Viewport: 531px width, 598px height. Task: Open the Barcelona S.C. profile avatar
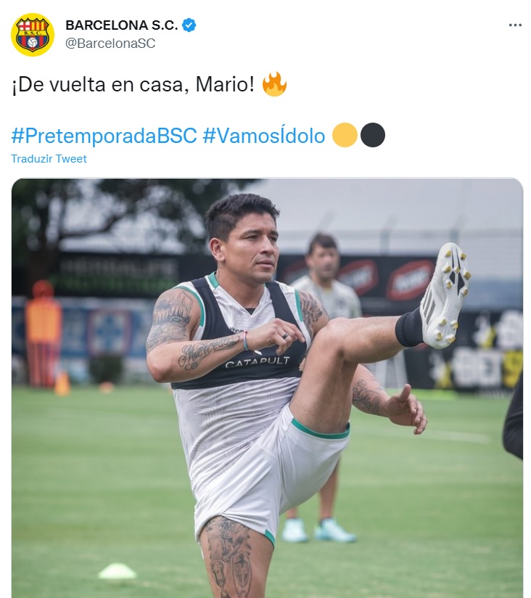(x=33, y=35)
